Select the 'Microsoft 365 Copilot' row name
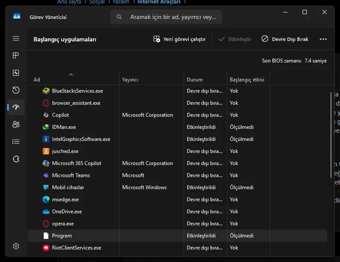This screenshot has width=340, height=262. [x=77, y=163]
